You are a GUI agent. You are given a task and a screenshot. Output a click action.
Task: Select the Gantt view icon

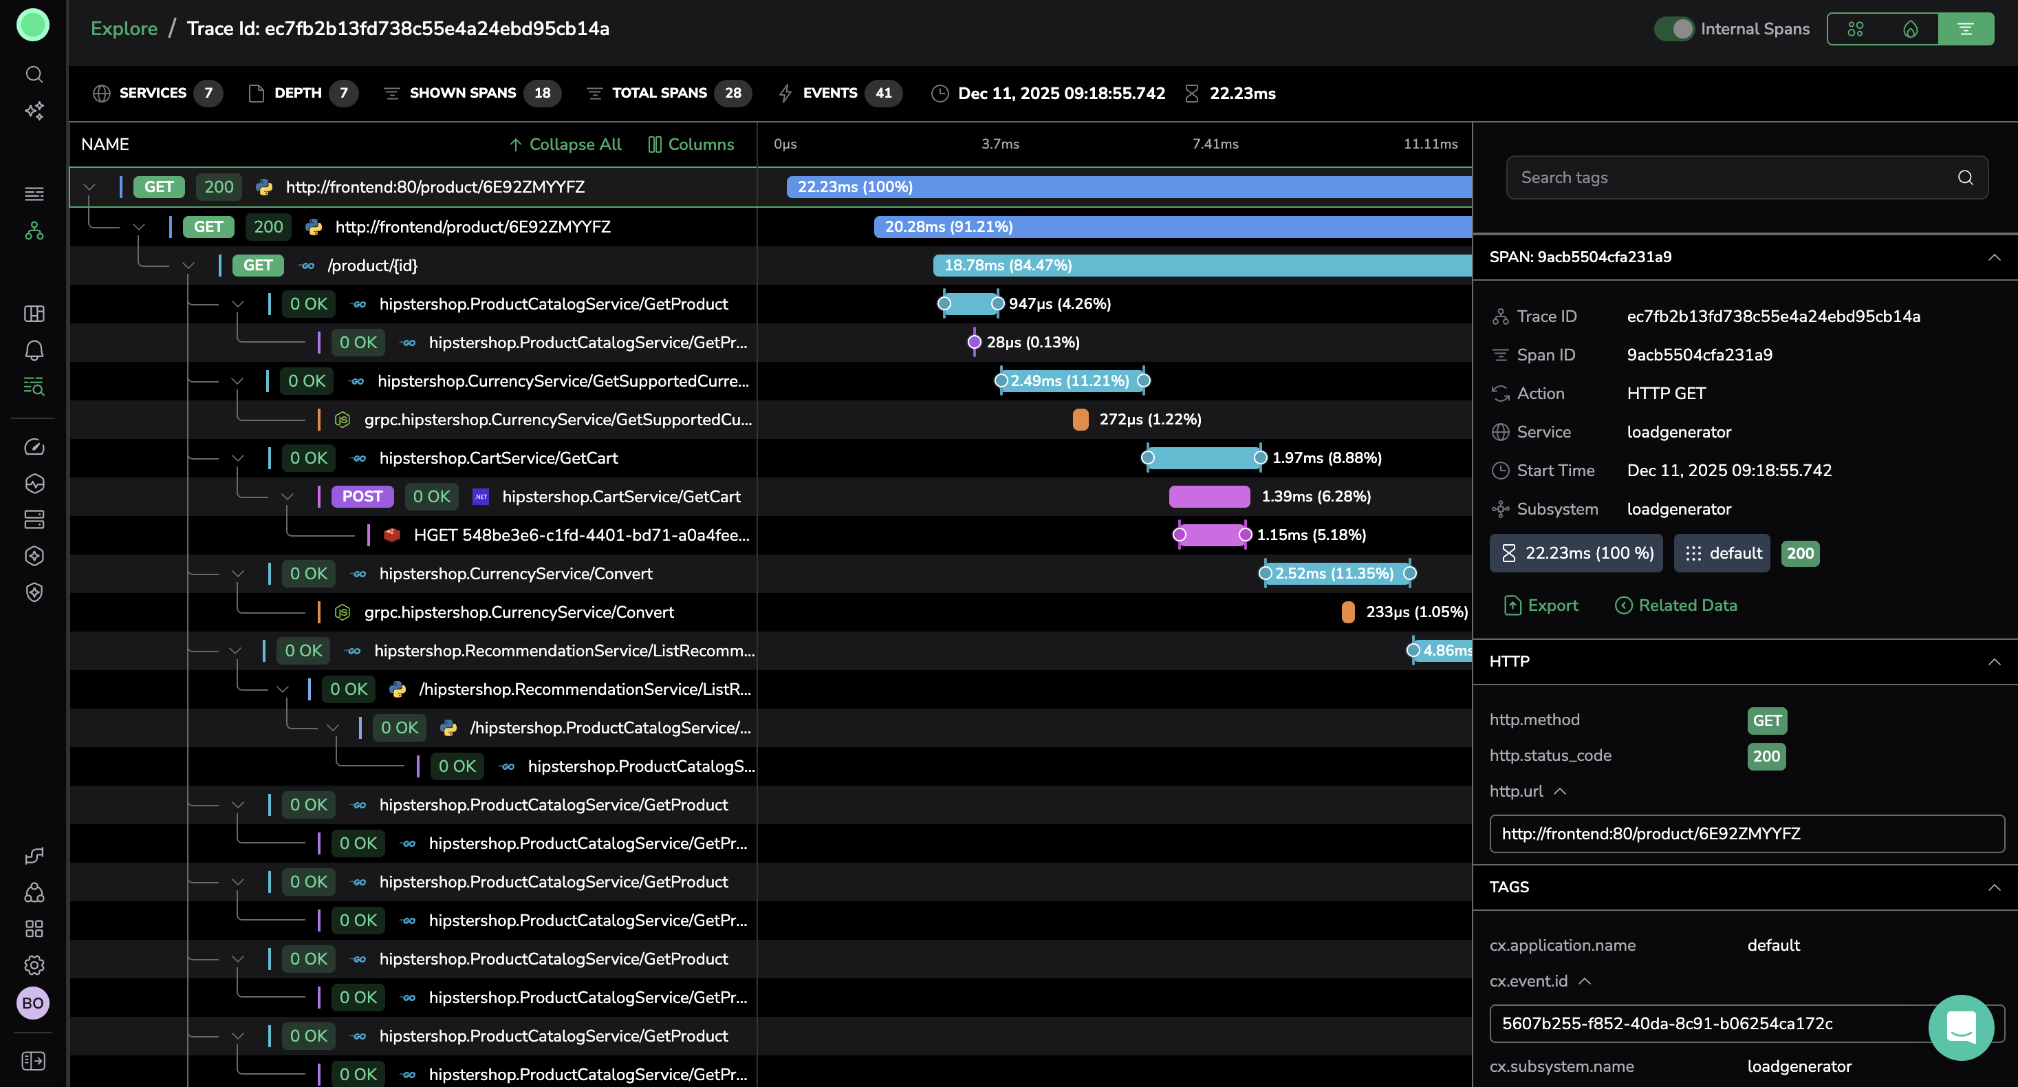[x=1965, y=29]
